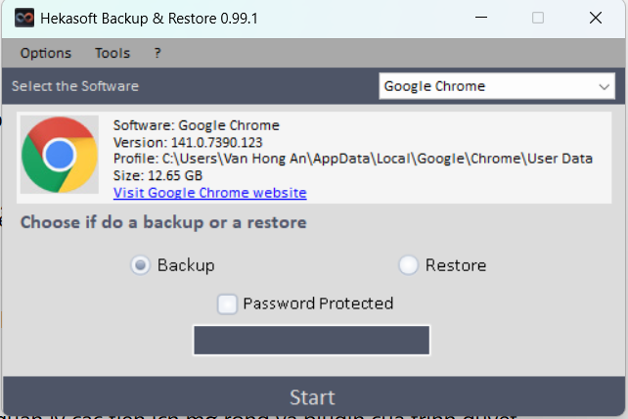Close the Hekasoft Backup & Restore window
This screenshot has height=419, width=628.
(596, 18)
